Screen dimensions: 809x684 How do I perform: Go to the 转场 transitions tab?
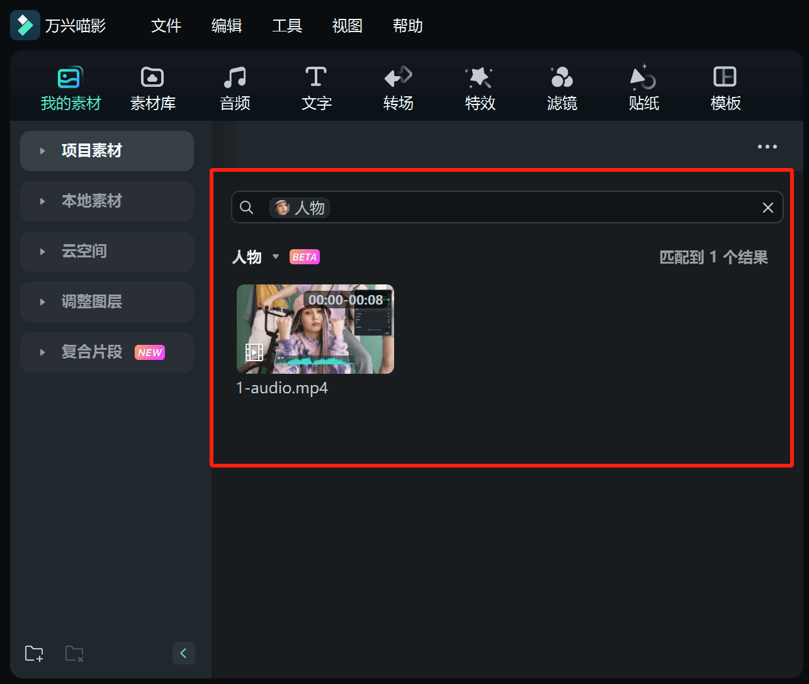(398, 89)
